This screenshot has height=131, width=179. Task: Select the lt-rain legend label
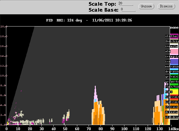(x=172, y=107)
